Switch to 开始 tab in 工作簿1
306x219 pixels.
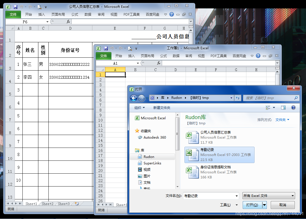pyautogui.click(x=119, y=56)
